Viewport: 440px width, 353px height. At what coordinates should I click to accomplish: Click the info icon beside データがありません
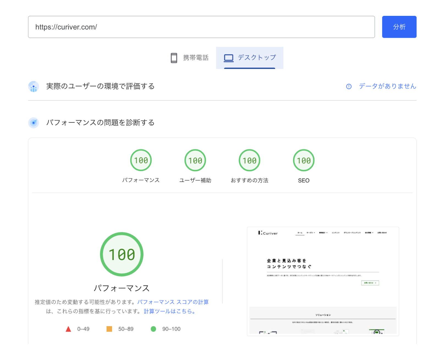point(349,86)
